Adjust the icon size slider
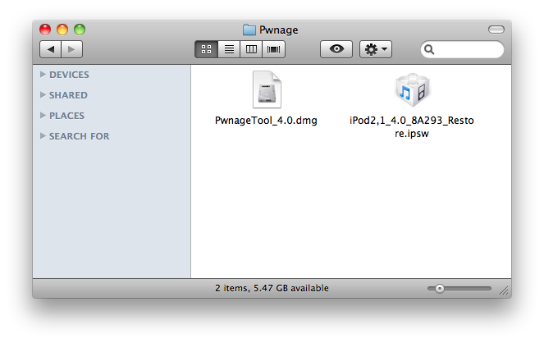544x343 pixels. click(441, 288)
